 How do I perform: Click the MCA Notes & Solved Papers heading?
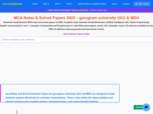pos(76,18)
